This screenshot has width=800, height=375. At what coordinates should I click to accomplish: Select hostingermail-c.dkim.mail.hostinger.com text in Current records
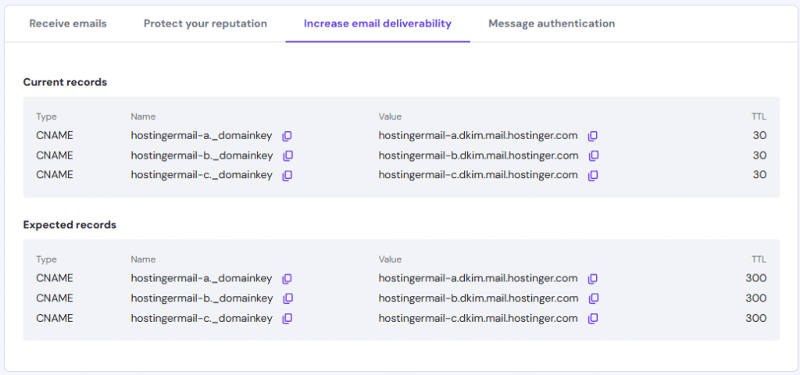click(478, 174)
